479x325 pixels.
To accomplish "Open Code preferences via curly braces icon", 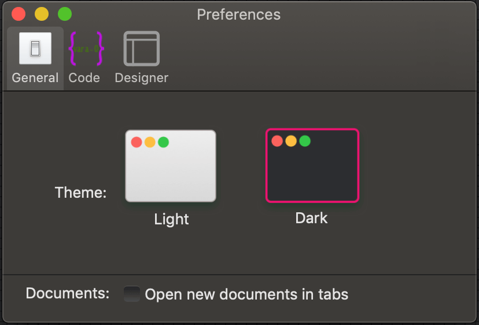I will pos(86,49).
